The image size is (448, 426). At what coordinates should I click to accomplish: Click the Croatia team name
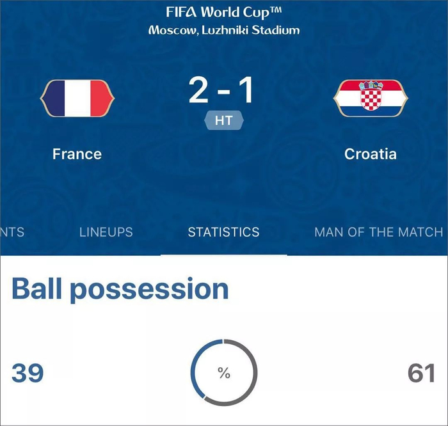(x=370, y=154)
